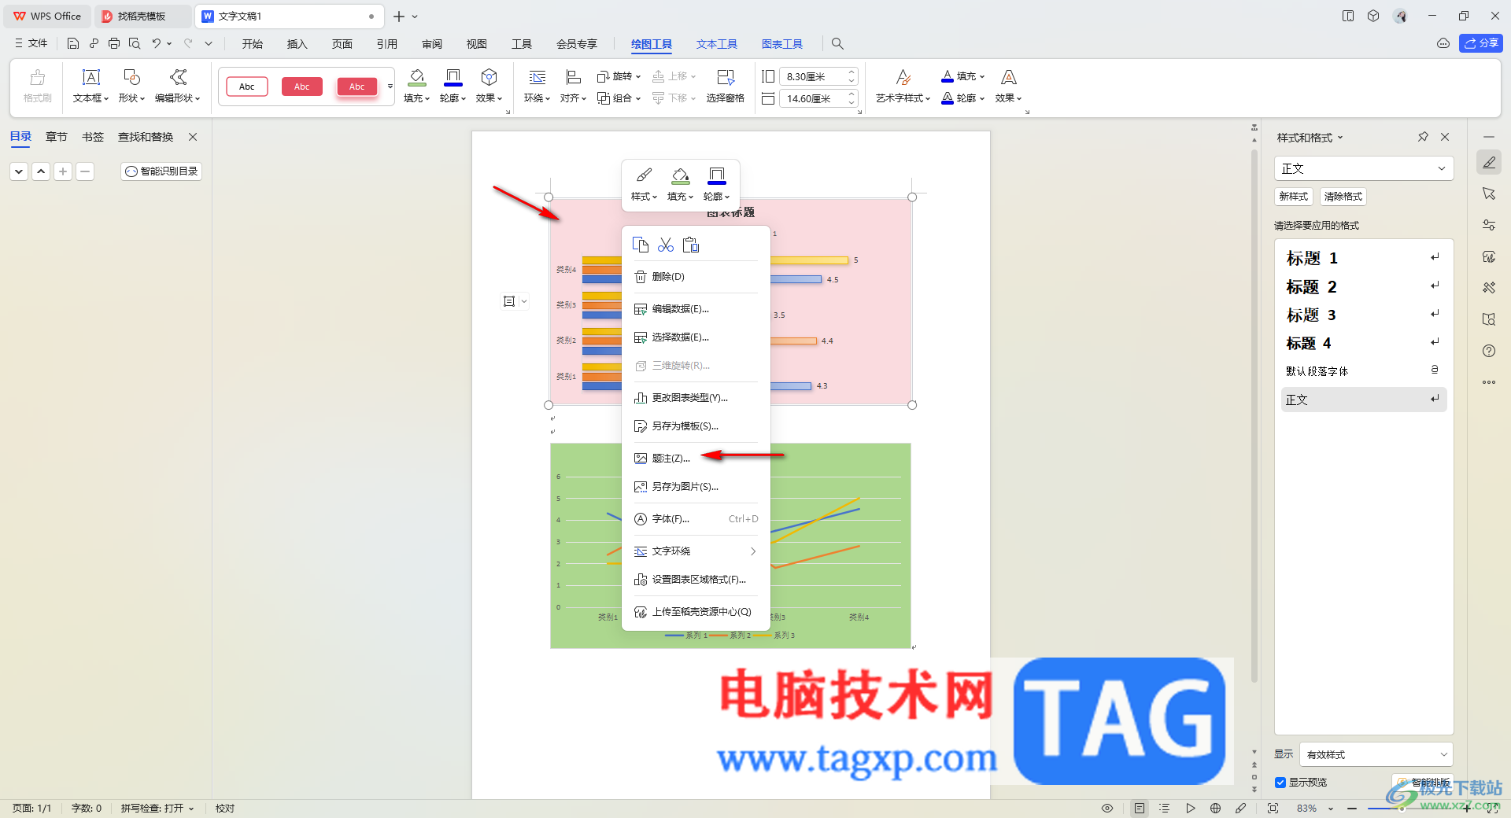This screenshot has height=818, width=1511.
Task: Click the New Style button
Action: click(1294, 197)
